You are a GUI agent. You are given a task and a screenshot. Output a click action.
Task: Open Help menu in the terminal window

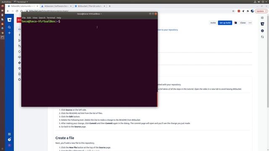pos(59,18)
